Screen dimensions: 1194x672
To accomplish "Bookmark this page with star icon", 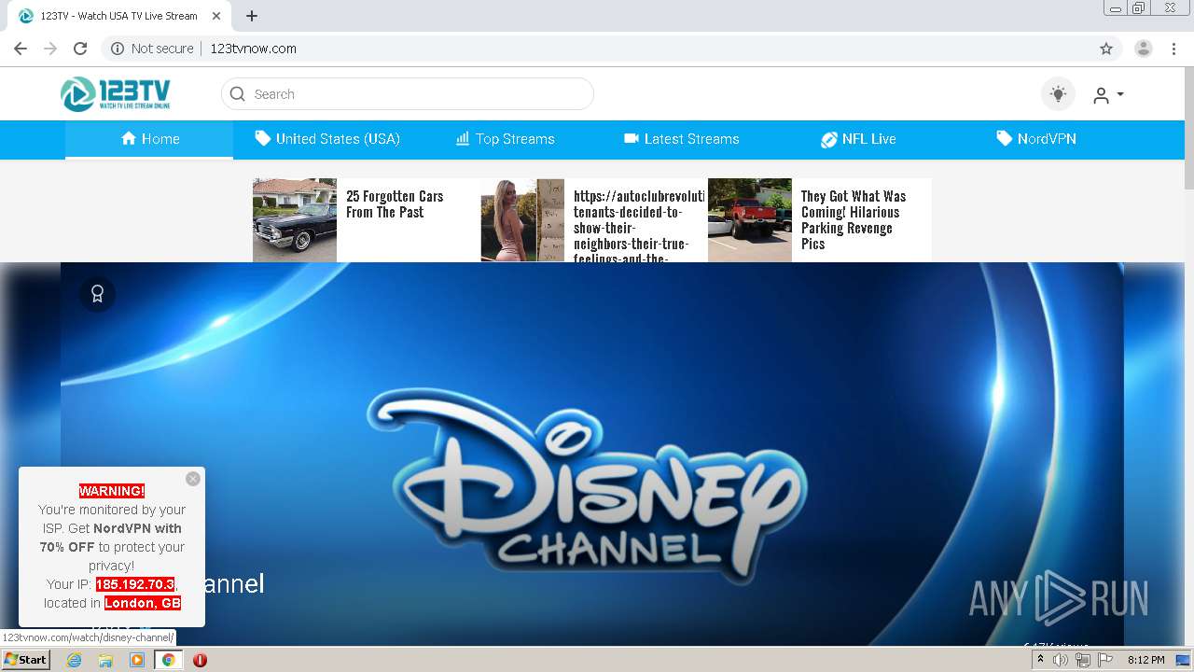I will point(1106,49).
